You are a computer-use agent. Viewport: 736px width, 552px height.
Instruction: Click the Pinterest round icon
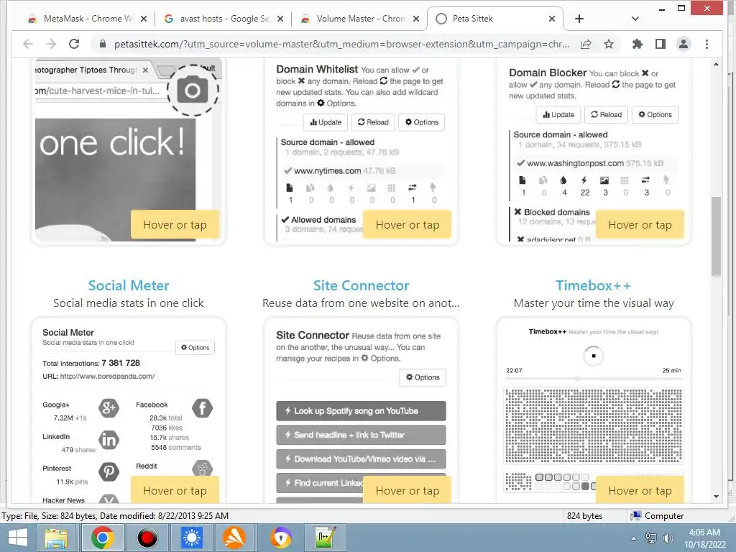click(109, 471)
